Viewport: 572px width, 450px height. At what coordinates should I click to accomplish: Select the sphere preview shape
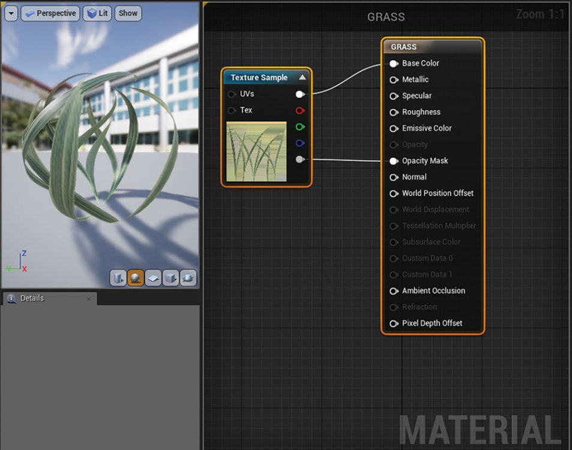click(135, 278)
